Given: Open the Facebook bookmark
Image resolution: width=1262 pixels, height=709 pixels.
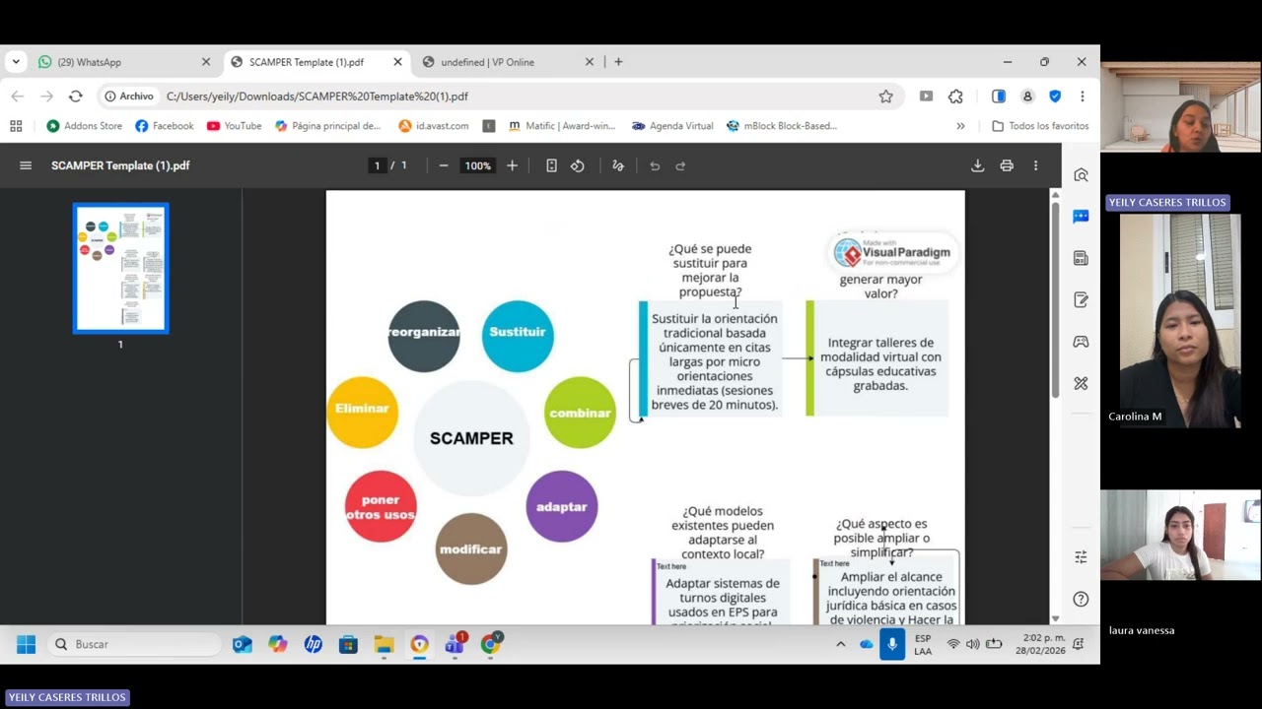Looking at the screenshot, I should pos(164,126).
